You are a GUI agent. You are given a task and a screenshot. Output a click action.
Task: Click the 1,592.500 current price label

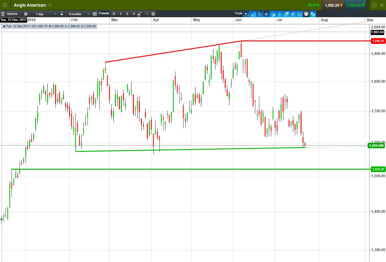tap(376, 145)
